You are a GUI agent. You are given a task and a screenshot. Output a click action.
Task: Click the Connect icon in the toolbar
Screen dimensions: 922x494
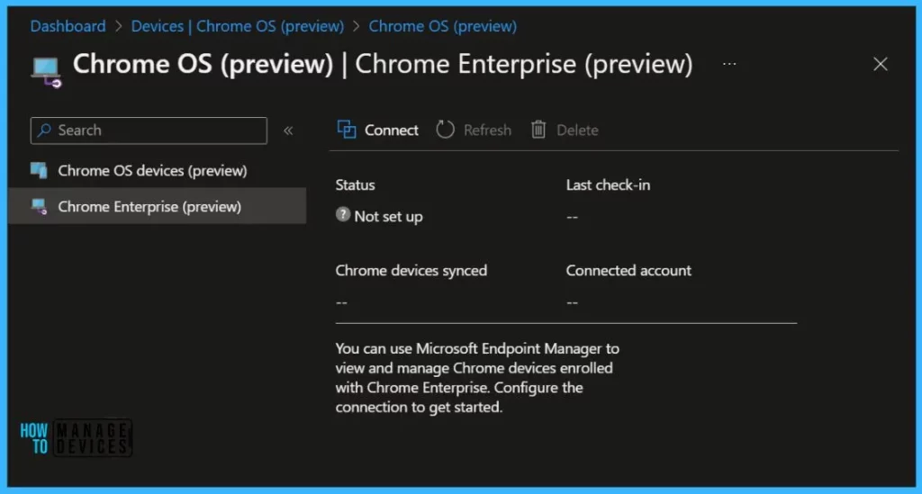[x=347, y=130]
